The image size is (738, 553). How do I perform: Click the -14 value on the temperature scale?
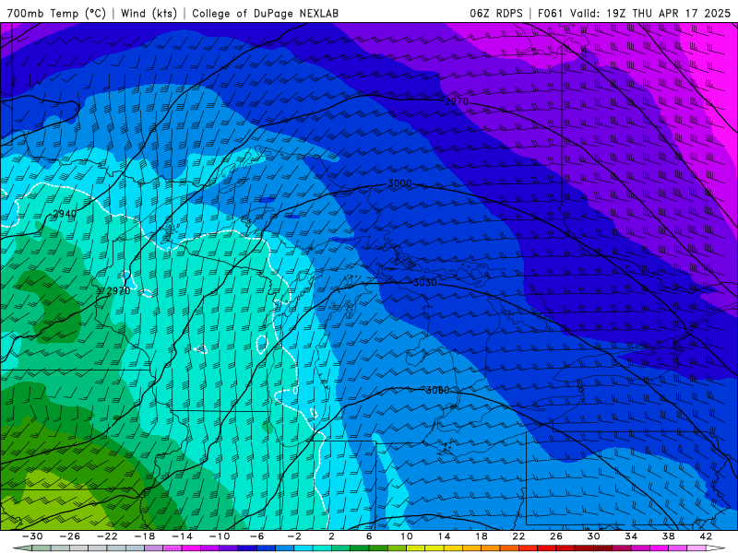click(x=182, y=536)
